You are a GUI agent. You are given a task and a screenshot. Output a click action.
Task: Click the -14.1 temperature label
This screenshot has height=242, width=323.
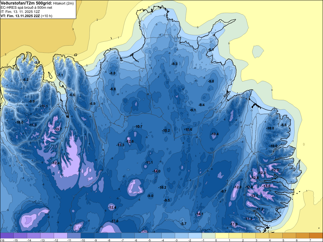click(199, 214)
